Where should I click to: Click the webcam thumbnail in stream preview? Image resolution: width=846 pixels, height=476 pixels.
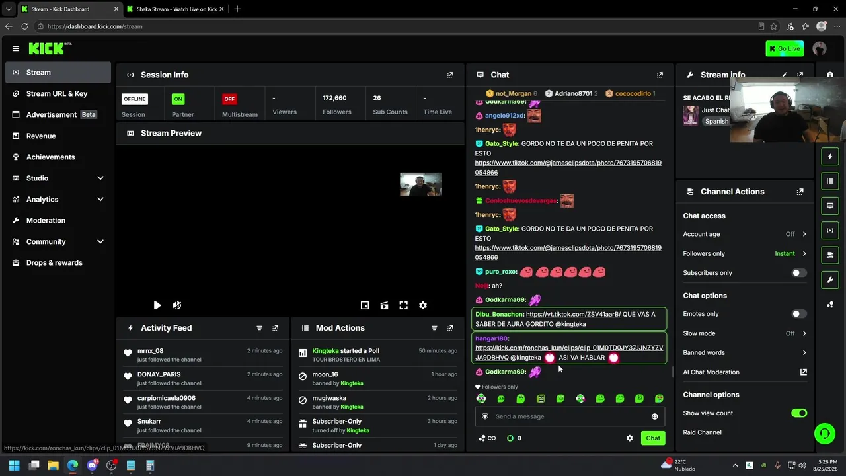tap(420, 184)
